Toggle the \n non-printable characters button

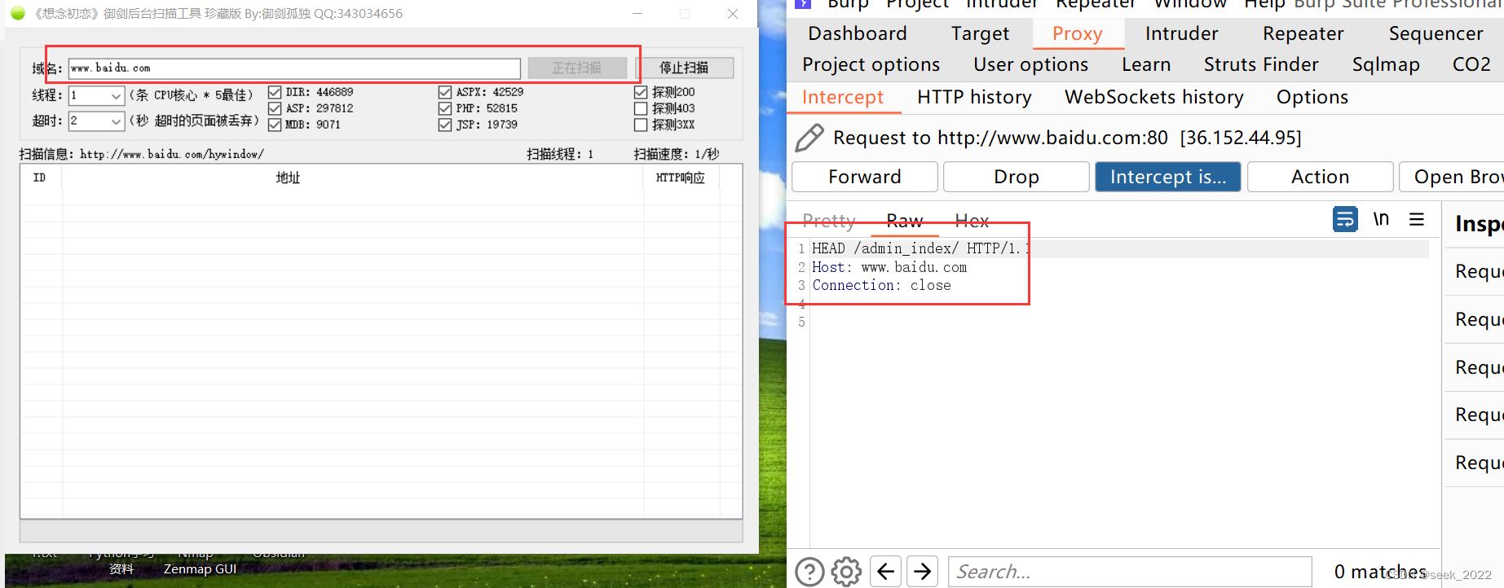(x=1381, y=219)
